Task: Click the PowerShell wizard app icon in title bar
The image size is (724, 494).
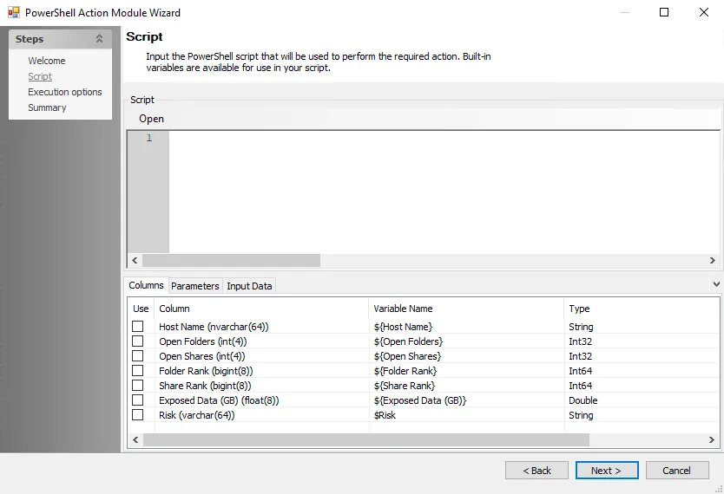Action: click(13, 12)
